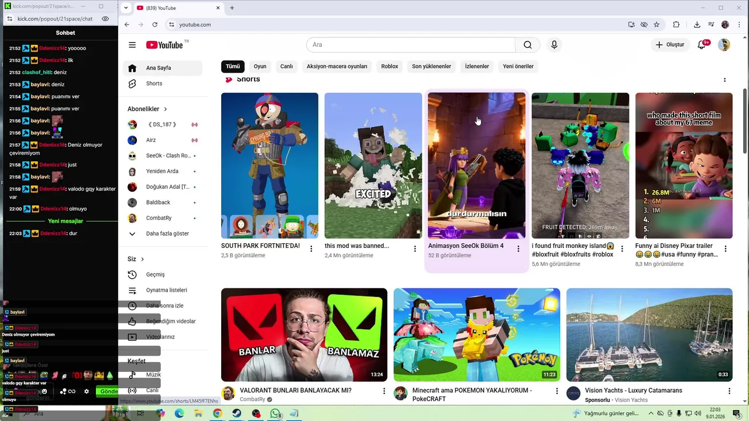Select the İzlenenler chip
The width and height of the screenshot is (749, 421).
point(477,66)
